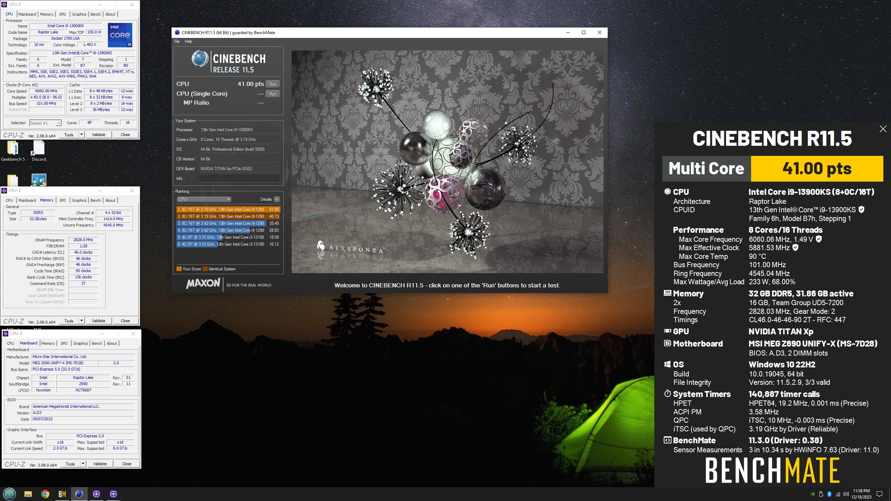Launch Google Chrome from the taskbar
The width and height of the screenshot is (891, 501).
[45, 494]
